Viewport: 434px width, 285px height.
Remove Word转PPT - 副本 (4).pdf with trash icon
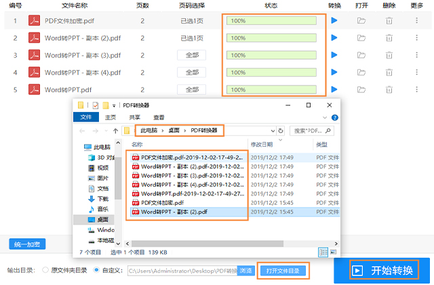pos(389,73)
